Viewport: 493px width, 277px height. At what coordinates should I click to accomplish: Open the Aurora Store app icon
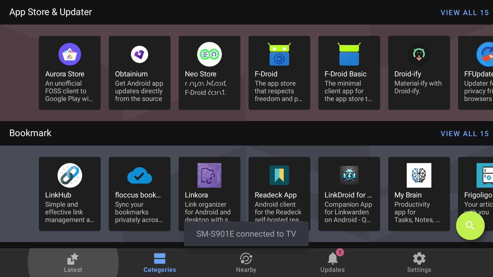(x=70, y=54)
